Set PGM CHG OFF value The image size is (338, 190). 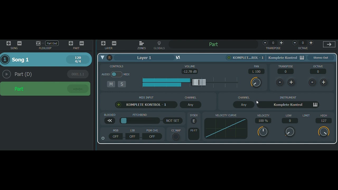[152, 136]
